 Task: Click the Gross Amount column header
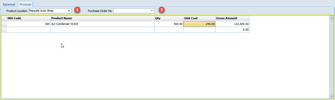click(232, 18)
